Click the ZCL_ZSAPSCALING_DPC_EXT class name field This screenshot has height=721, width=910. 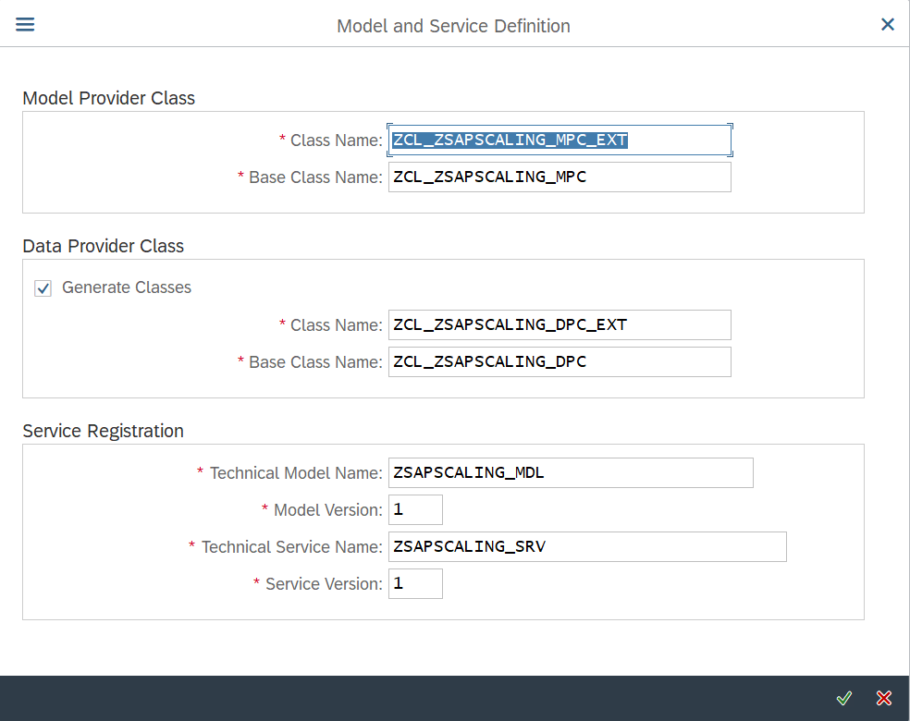[x=560, y=324]
